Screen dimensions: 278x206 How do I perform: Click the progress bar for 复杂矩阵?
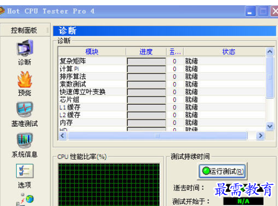[x=147, y=61]
